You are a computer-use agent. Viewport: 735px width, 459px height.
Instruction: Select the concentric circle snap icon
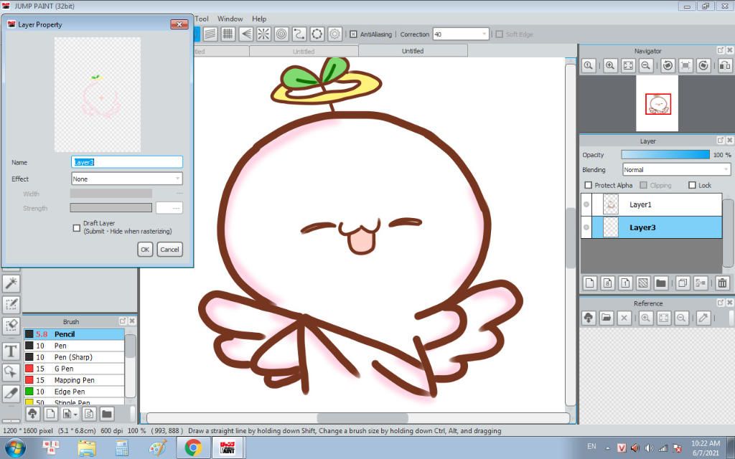(x=281, y=34)
